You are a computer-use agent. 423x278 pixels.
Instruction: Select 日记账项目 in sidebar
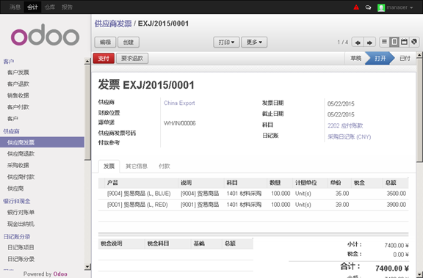[x=21, y=248]
